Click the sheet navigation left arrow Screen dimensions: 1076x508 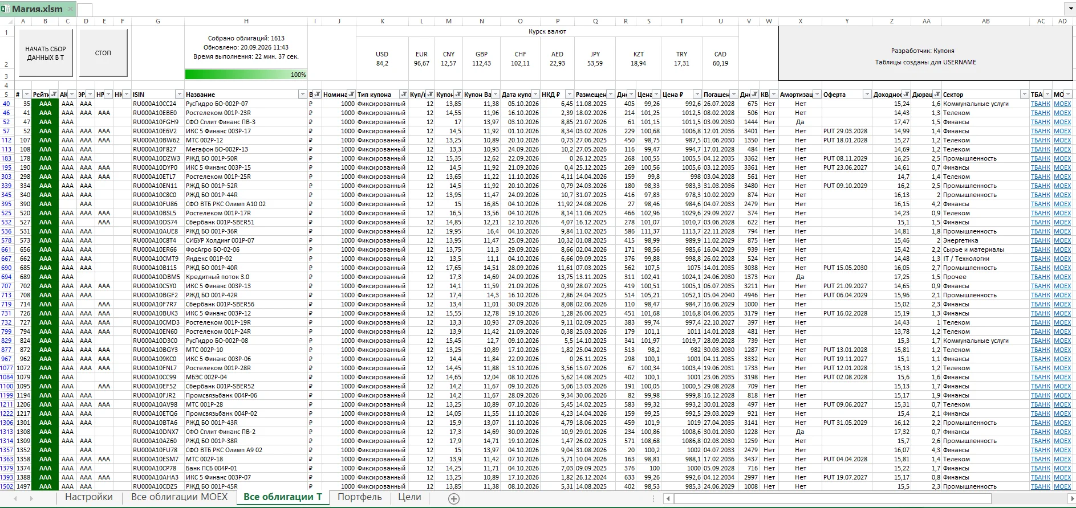pos(15,498)
